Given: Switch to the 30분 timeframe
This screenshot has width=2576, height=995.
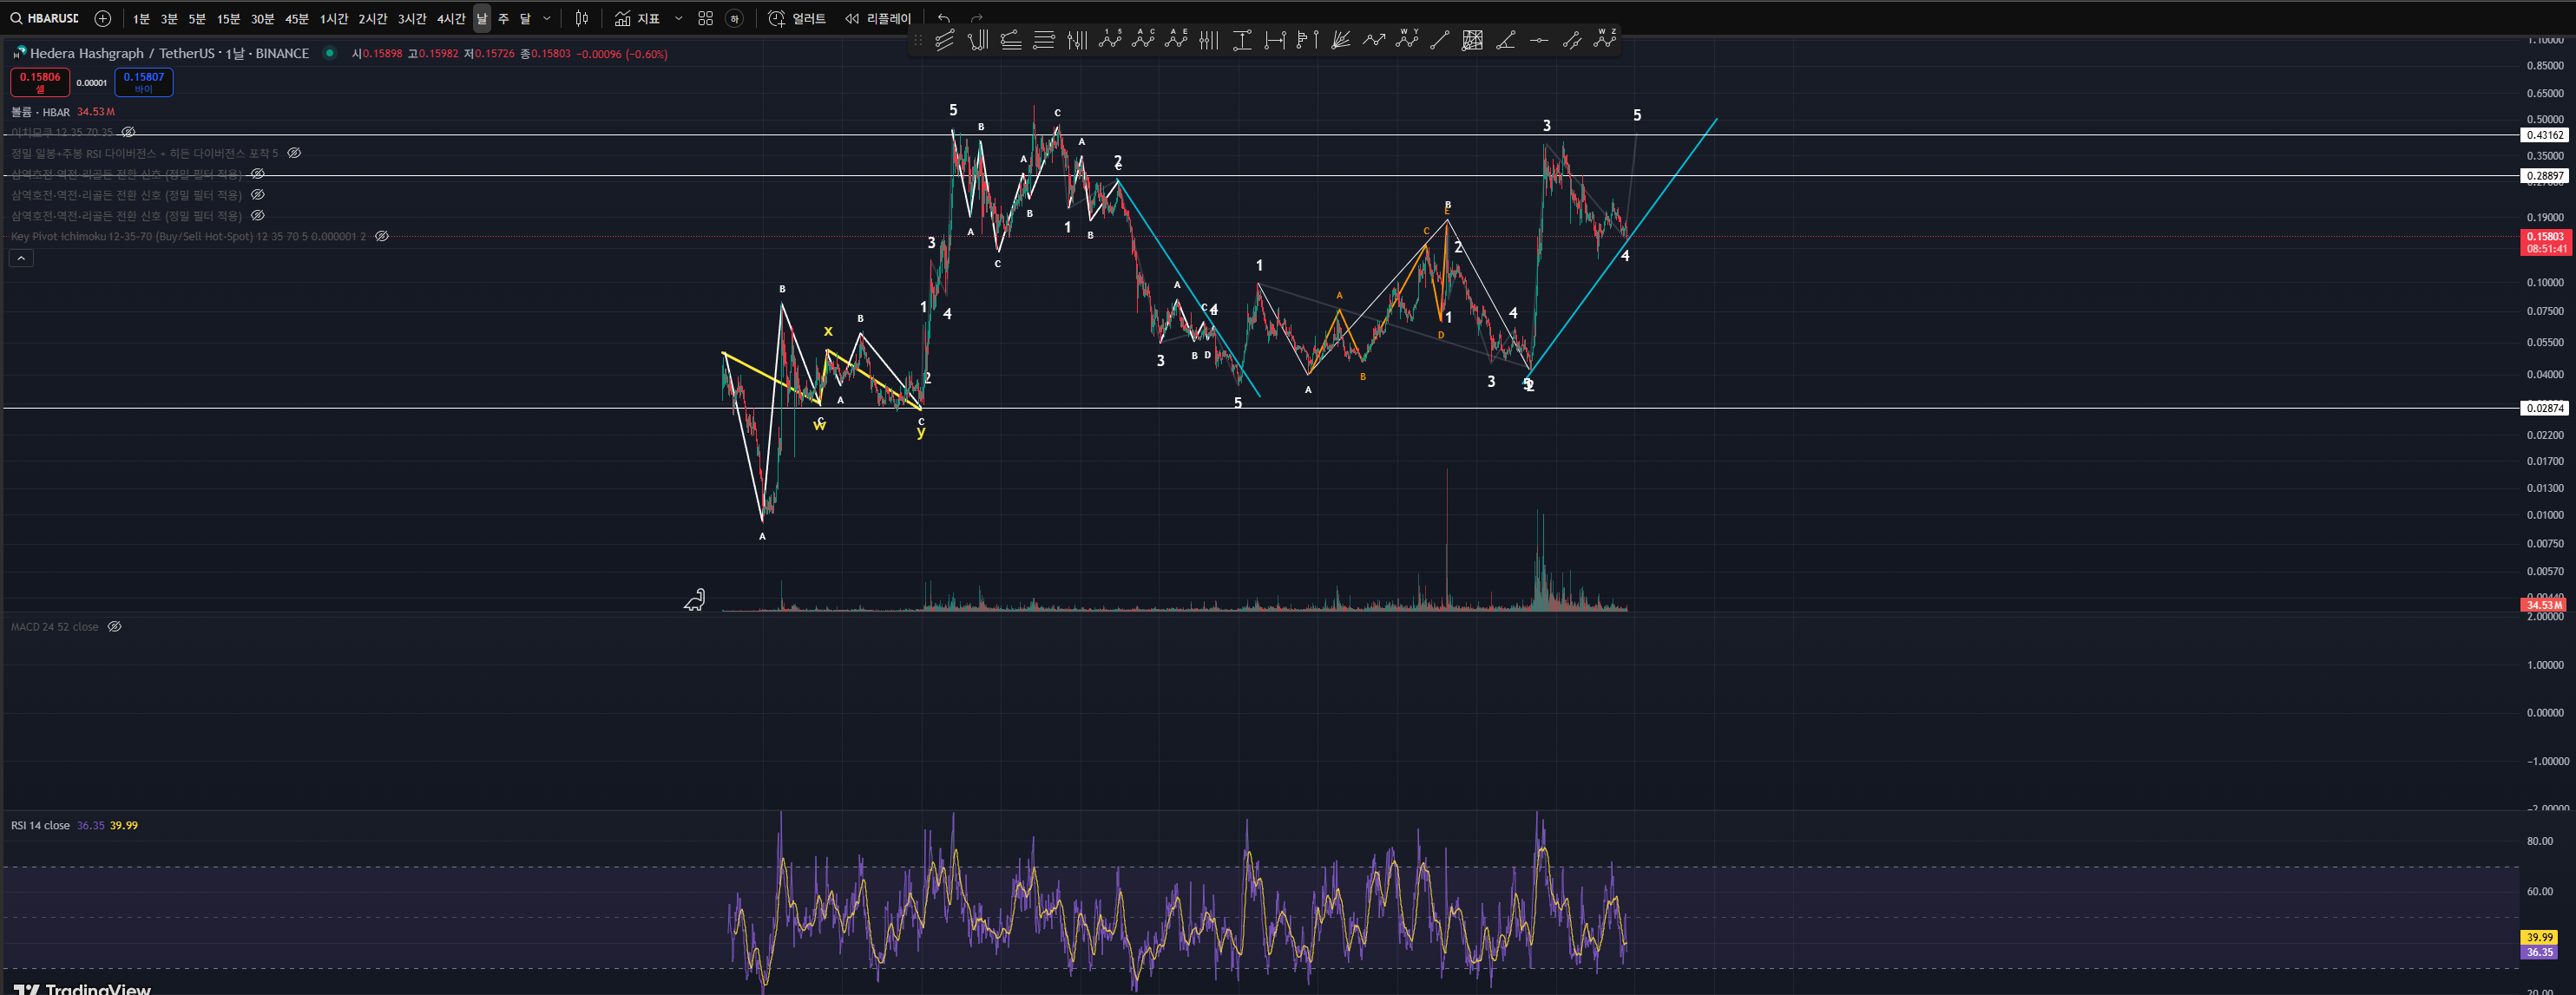Looking at the screenshot, I should pos(262,18).
